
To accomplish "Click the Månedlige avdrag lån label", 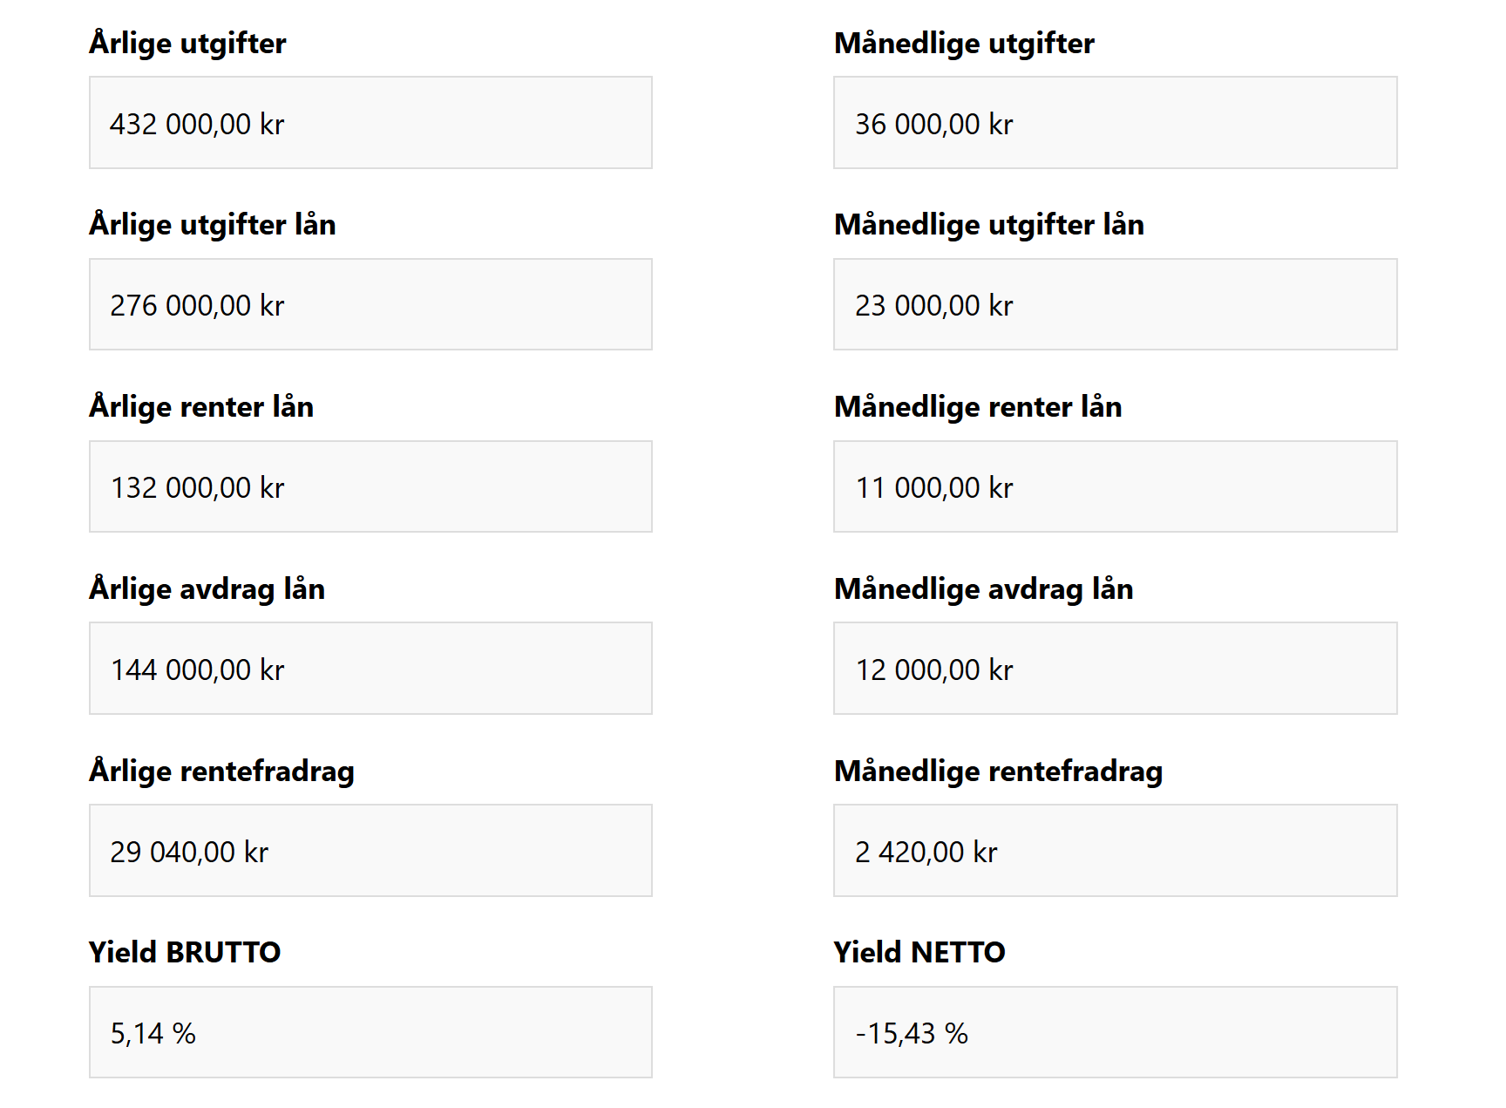I will [x=984, y=588].
